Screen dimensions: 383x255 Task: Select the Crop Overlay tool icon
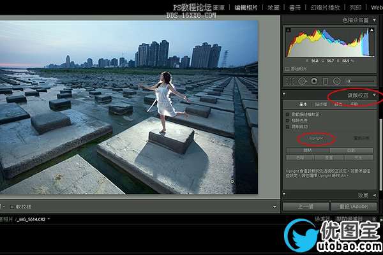[x=291, y=81]
